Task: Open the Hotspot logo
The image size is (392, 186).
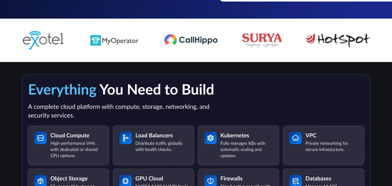Action: pyautogui.click(x=338, y=40)
